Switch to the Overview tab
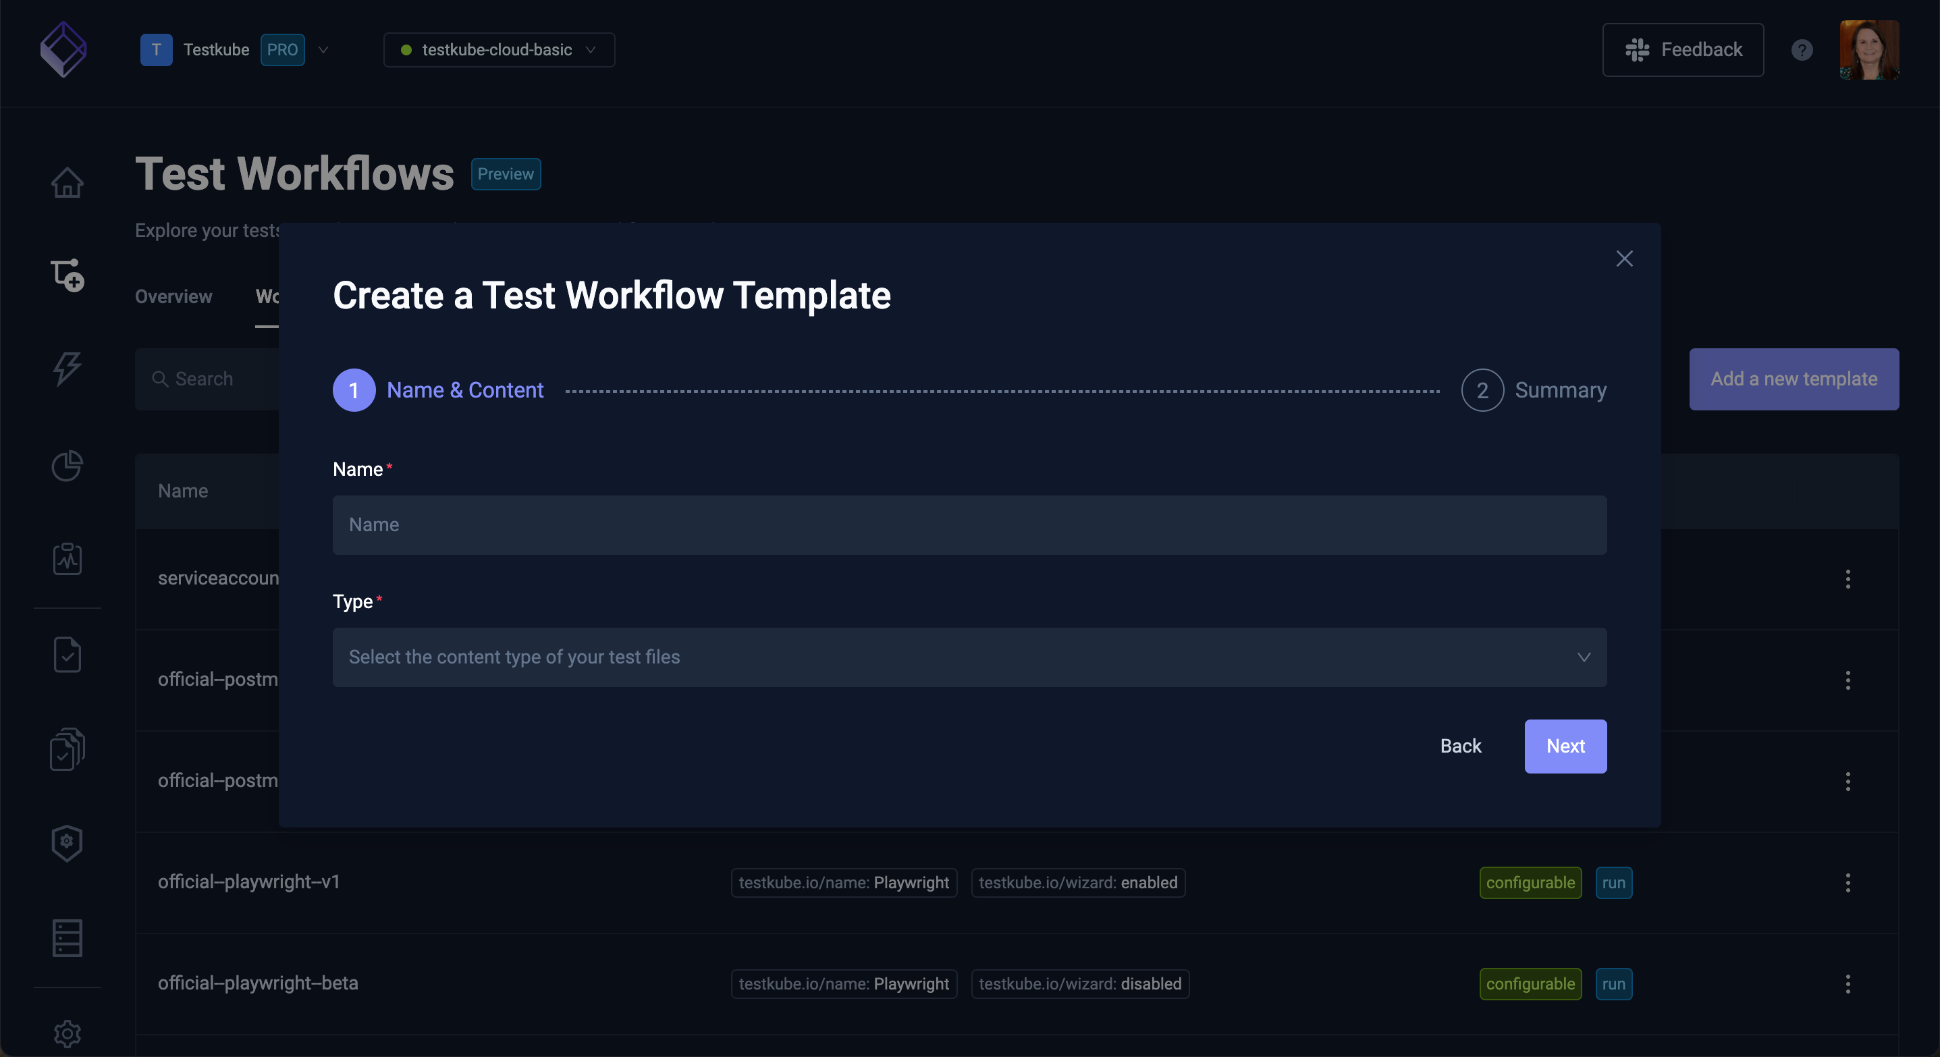 point(173,296)
